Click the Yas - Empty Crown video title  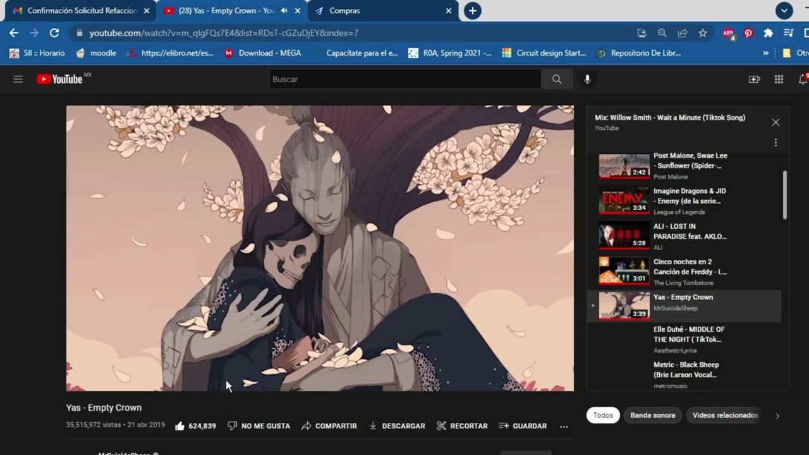click(x=104, y=408)
